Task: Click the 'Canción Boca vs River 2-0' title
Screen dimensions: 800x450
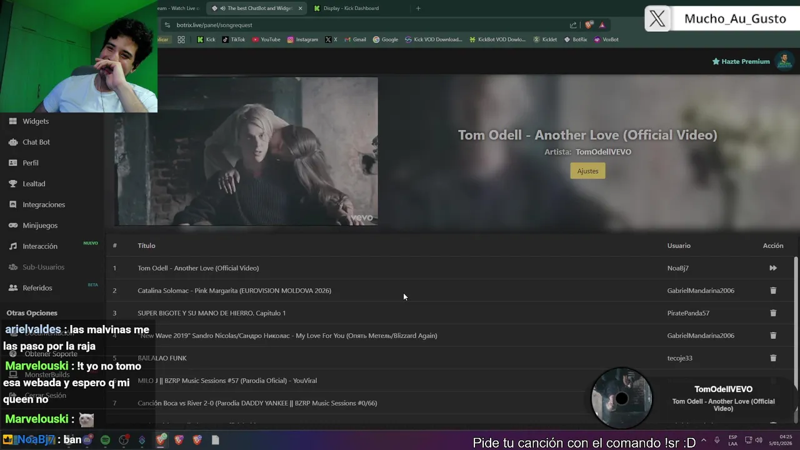Action: coord(257,403)
